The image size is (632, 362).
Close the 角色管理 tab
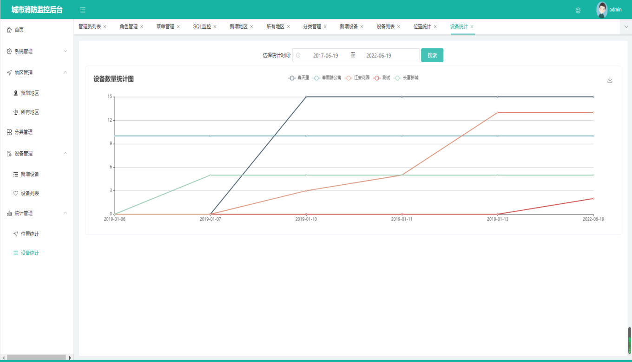click(x=142, y=26)
